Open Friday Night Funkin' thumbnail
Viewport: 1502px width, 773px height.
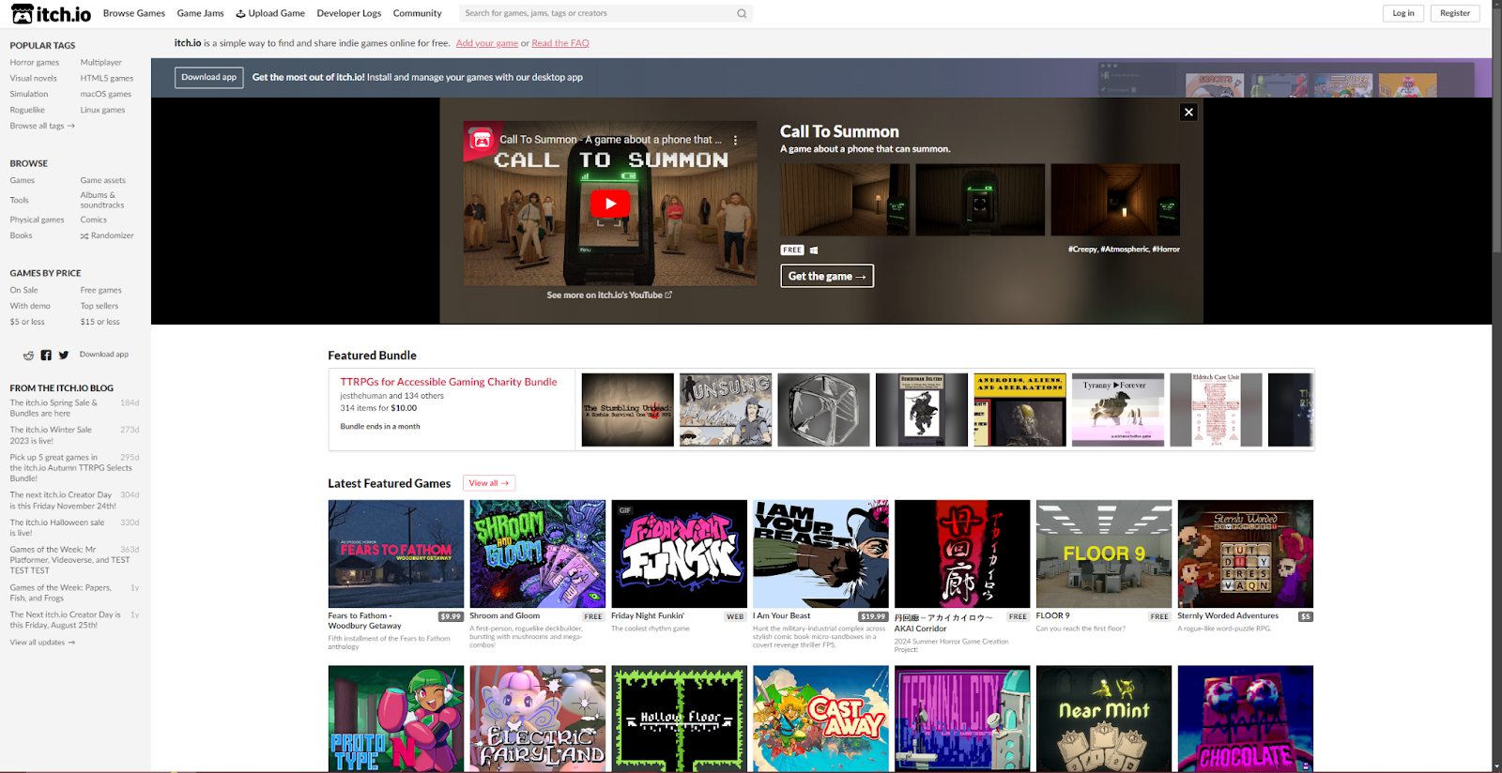[680, 553]
